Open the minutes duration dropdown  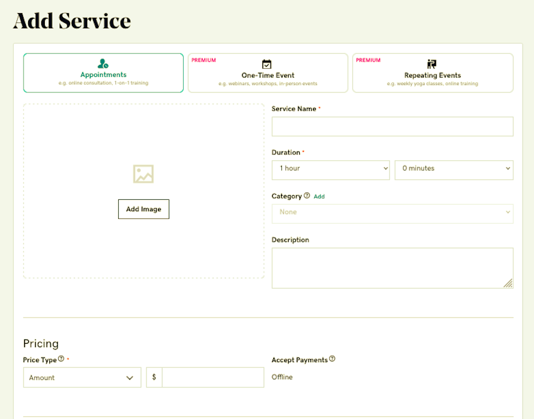coord(454,169)
